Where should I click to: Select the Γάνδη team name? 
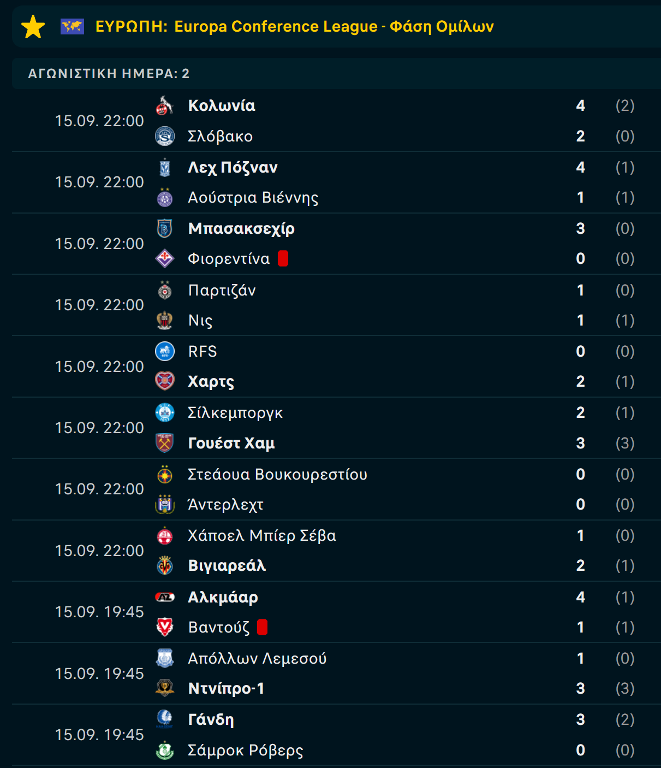point(211,719)
